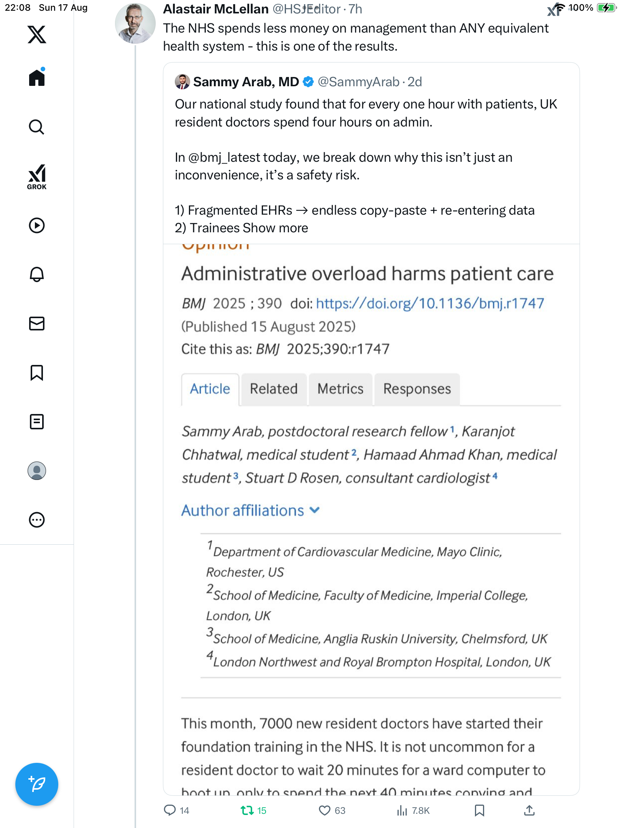The width and height of the screenshot is (621, 828).
Task: Open the bookmarks page in sidebar
Action: click(x=37, y=373)
